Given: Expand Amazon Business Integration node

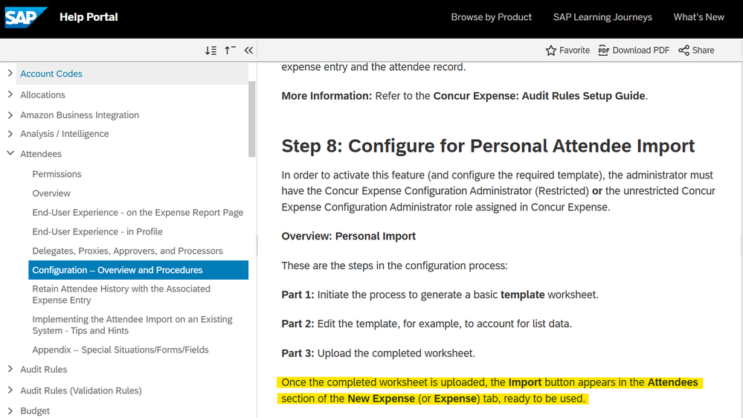Looking at the screenshot, I should 10,115.
